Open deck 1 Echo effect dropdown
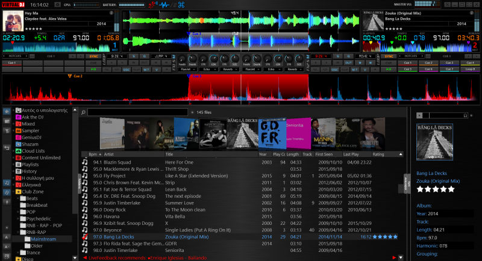The width and height of the screenshot is (482, 261). tap(208, 70)
